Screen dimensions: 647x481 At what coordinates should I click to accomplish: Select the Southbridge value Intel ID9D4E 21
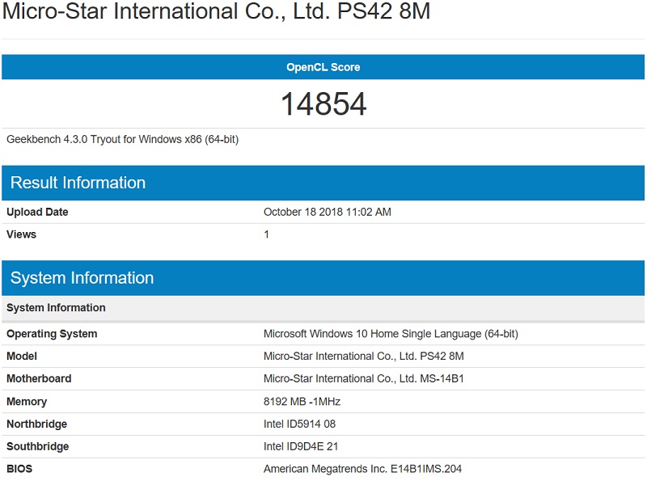click(x=301, y=446)
